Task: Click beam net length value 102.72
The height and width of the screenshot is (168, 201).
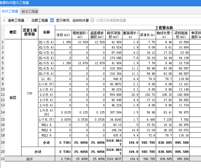Action: (148, 95)
